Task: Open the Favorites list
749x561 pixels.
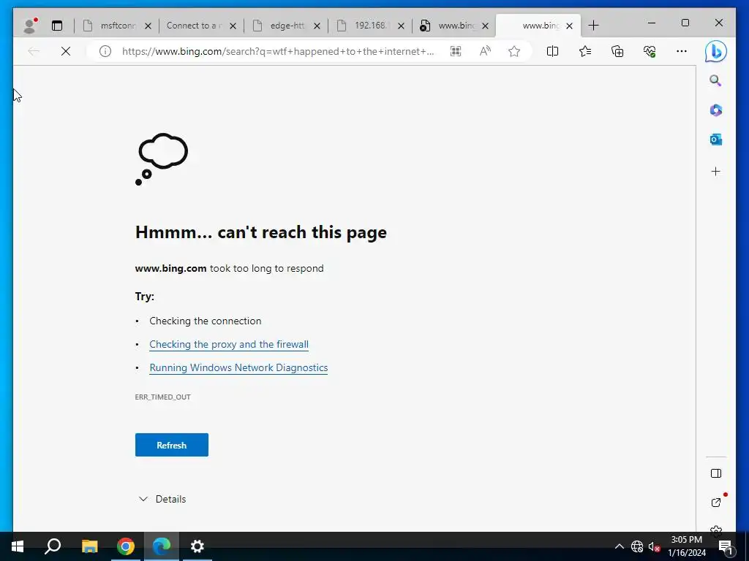Action: click(585, 51)
